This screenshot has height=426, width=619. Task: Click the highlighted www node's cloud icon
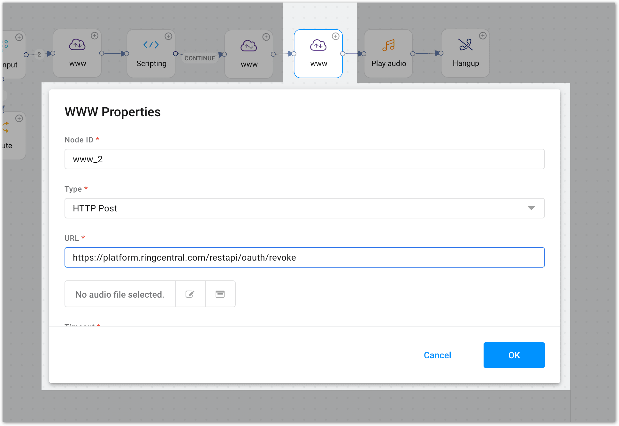(318, 46)
